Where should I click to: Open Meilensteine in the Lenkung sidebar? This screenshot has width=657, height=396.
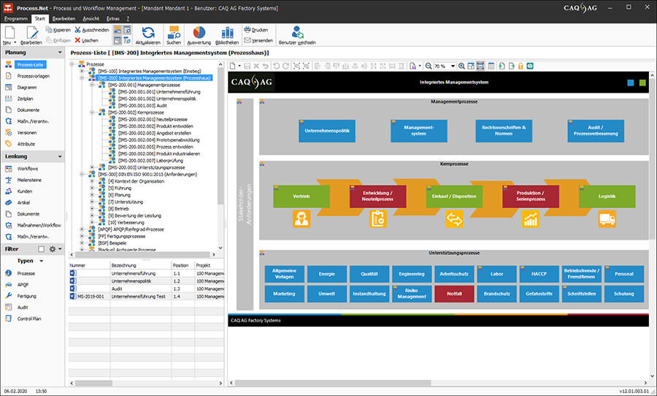click(x=29, y=180)
